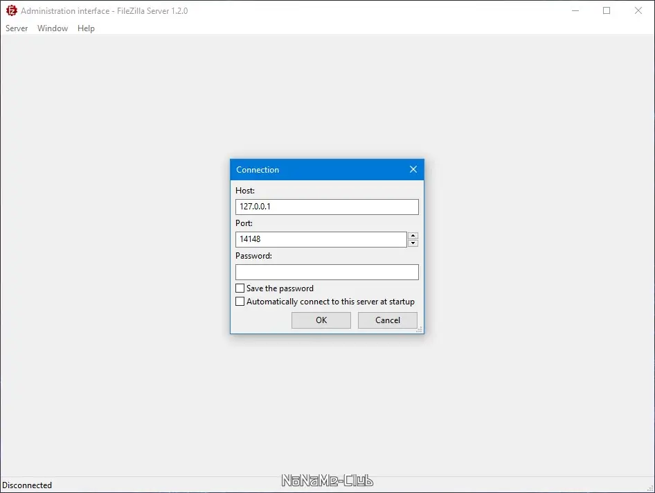Cancel the Connection dialog
The width and height of the screenshot is (655, 493).
pos(388,320)
